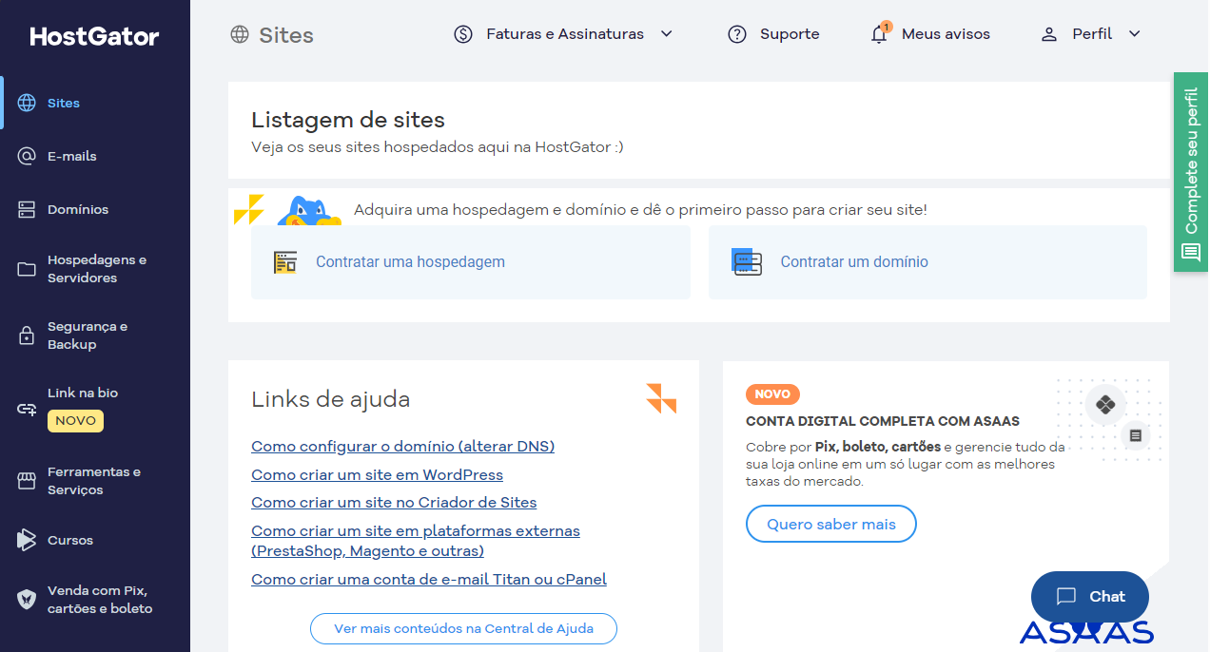Click the ASAAS diamond logo icon in the banner
The width and height of the screenshot is (1210, 652).
tap(1105, 405)
